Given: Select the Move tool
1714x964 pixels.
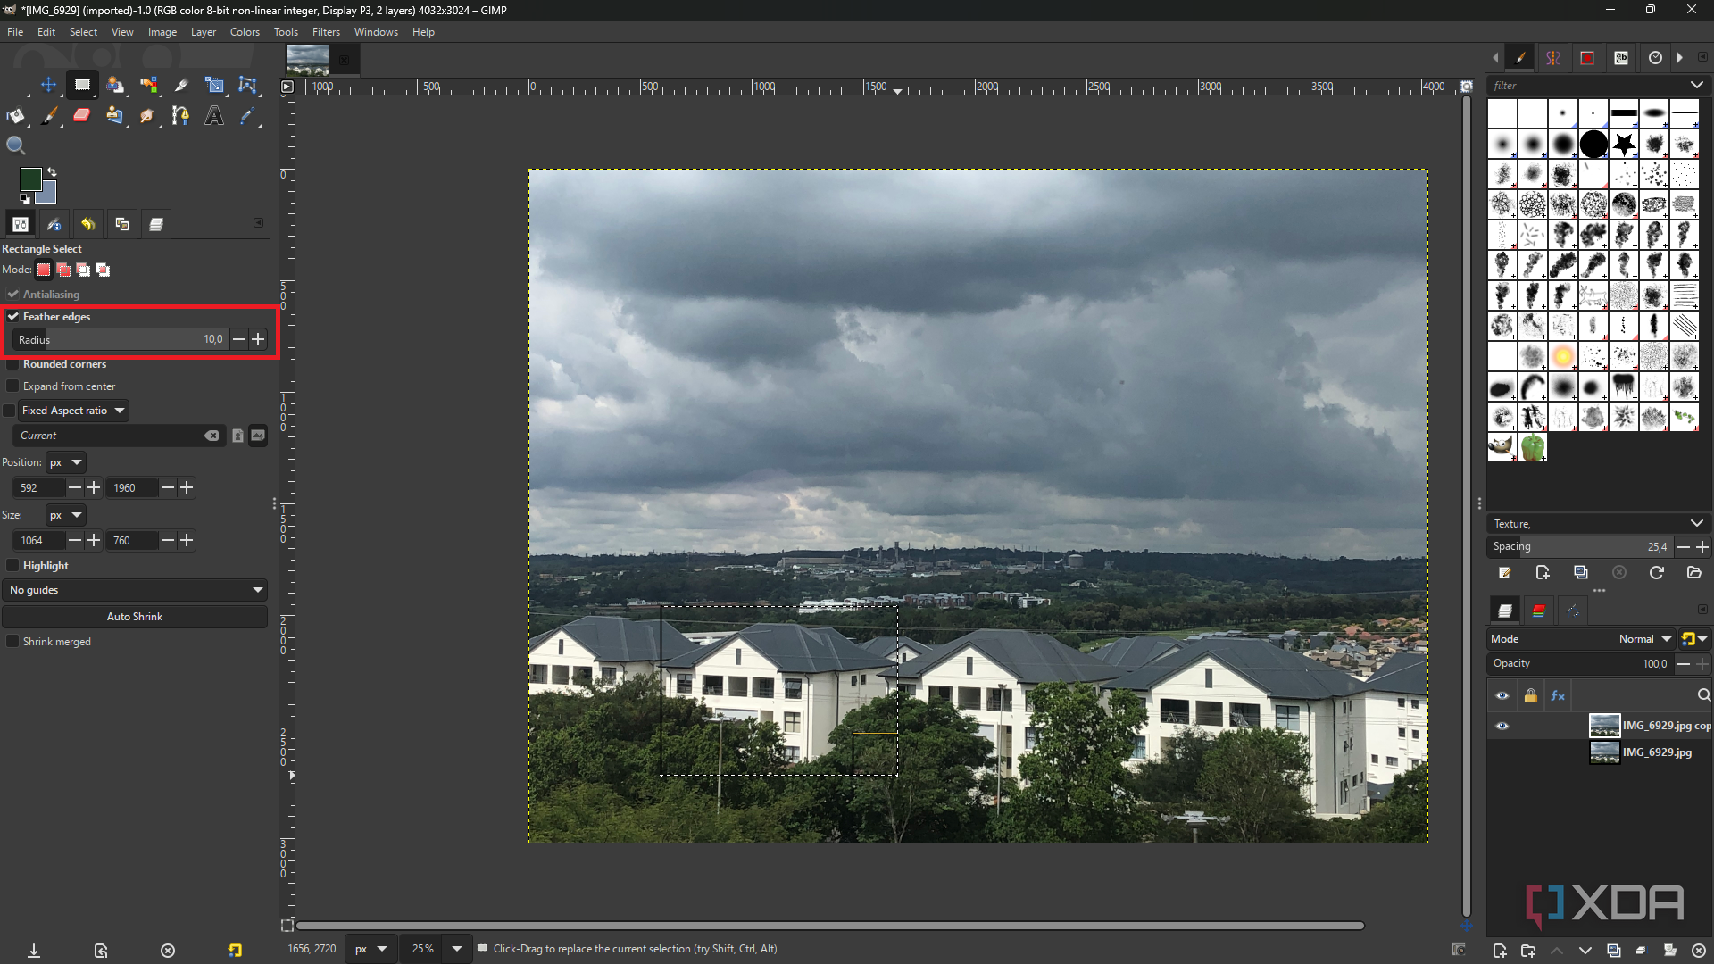Looking at the screenshot, I should (48, 85).
